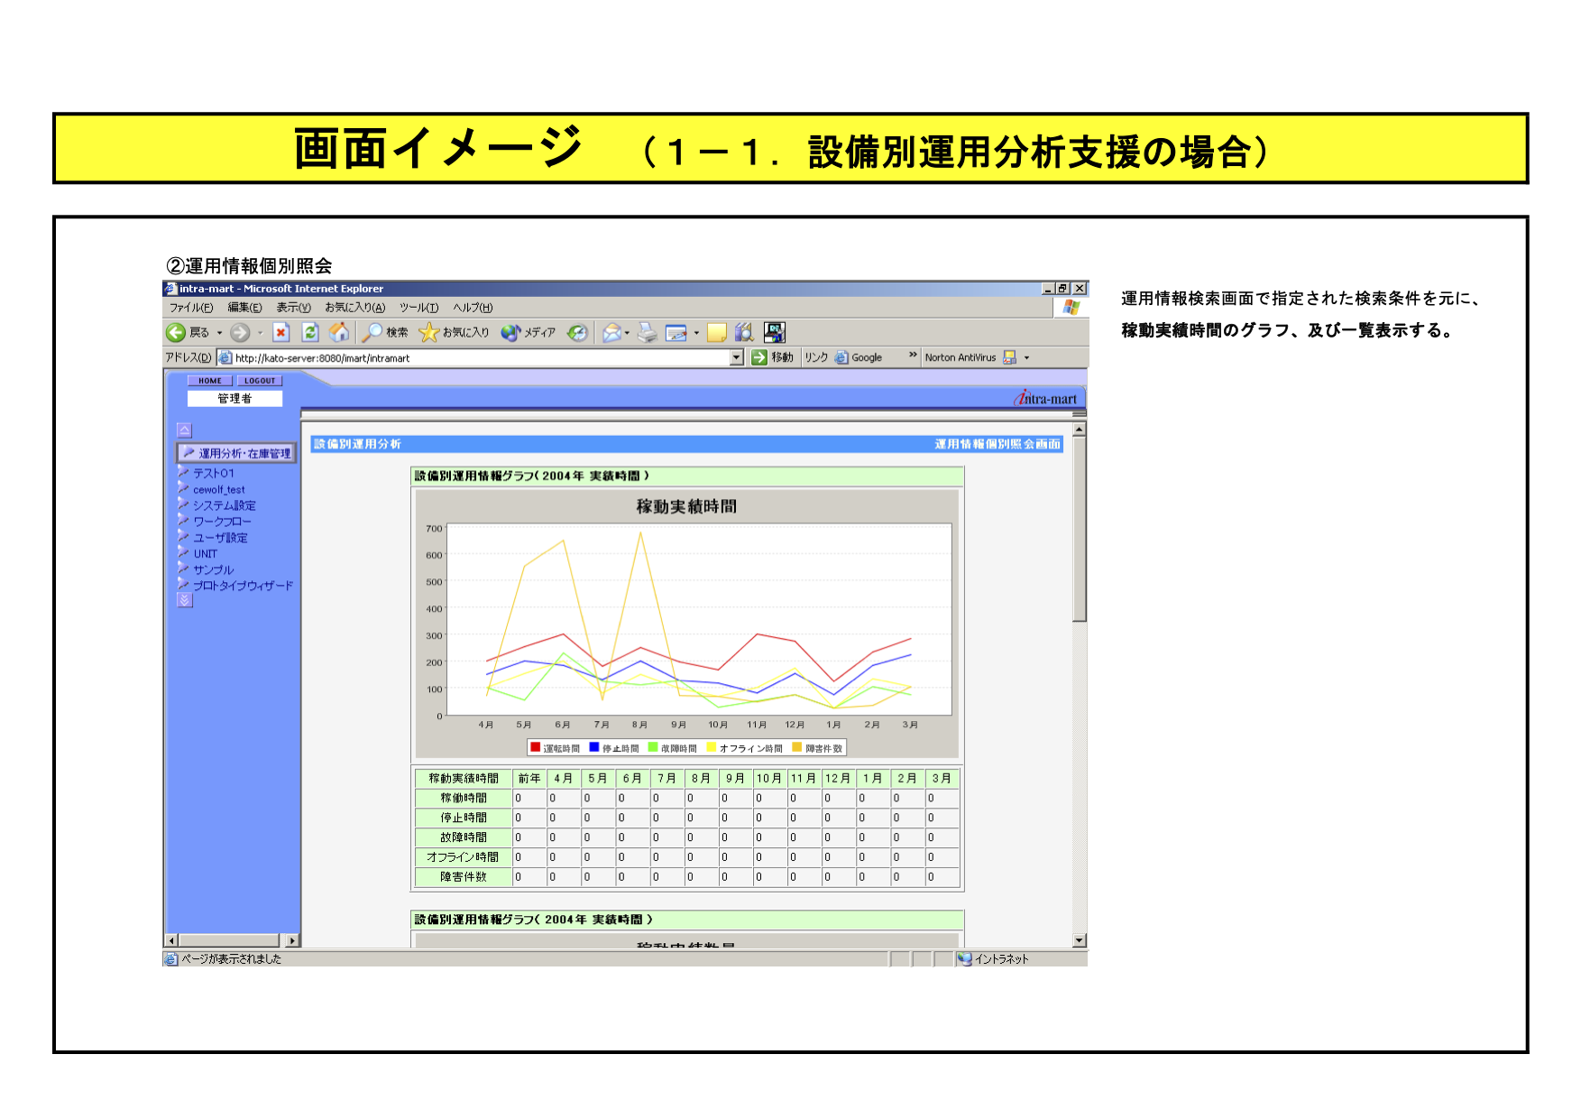Open the ツール(T) menu

pos(418,308)
